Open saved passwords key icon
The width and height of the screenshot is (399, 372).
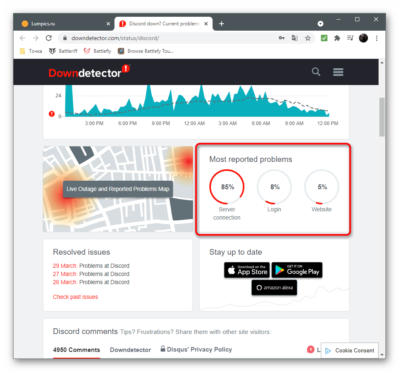pos(281,38)
